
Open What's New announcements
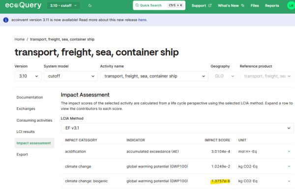coord(231,5)
